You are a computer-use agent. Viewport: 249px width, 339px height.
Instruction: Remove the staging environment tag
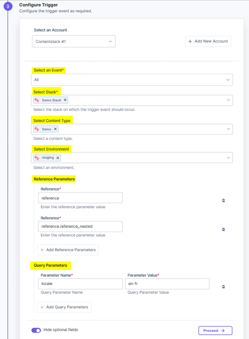[x=57, y=157]
